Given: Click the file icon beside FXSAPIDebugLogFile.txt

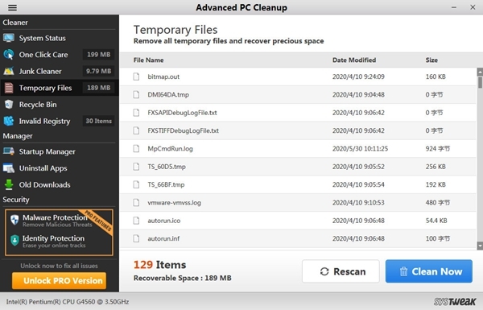Looking at the screenshot, I should 136,113.
